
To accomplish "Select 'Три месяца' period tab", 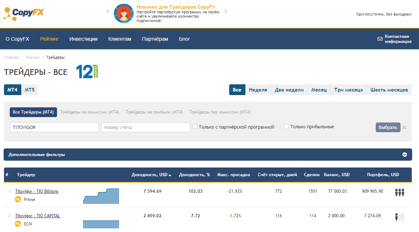I will pyautogui.click(x=349, y=90).
